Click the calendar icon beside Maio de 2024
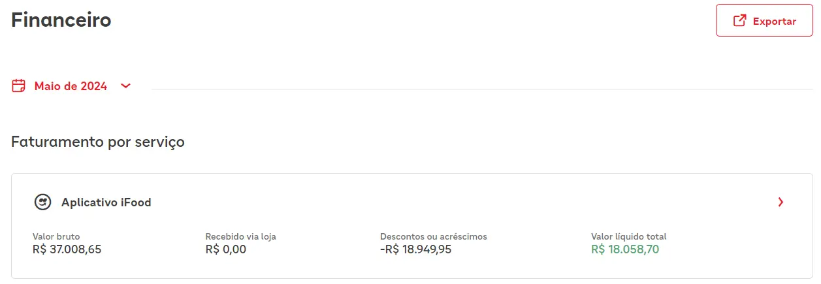The height and width of the screenshot is (284, 821). pos(19,86)
